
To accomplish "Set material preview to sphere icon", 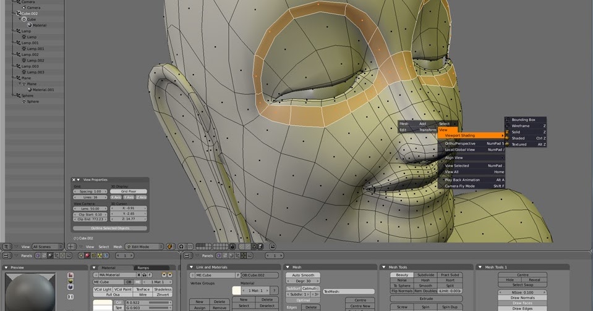I will (x=70, y=281).
